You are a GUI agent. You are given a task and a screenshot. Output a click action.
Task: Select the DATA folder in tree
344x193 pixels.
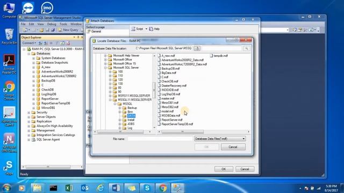click(131, 116)
